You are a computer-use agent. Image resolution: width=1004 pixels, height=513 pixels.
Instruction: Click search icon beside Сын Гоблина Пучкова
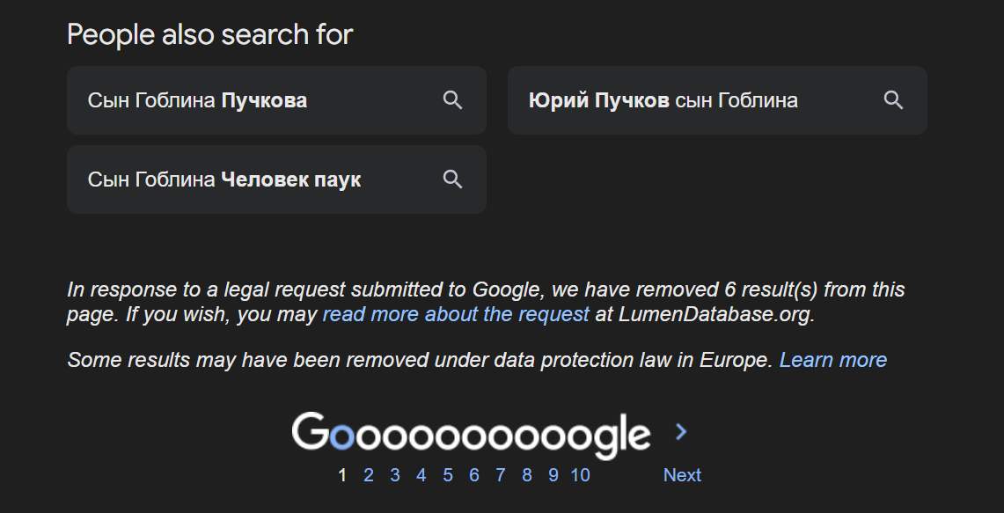[452, 100]
